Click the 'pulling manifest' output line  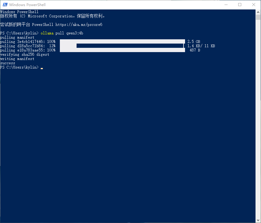tap(17, 37)
